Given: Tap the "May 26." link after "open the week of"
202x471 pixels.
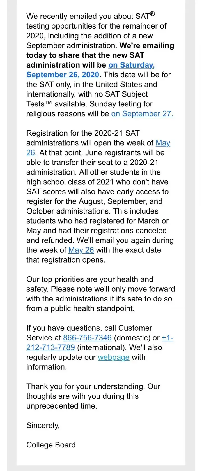Looking at the screenshot, I should (163, 143).
